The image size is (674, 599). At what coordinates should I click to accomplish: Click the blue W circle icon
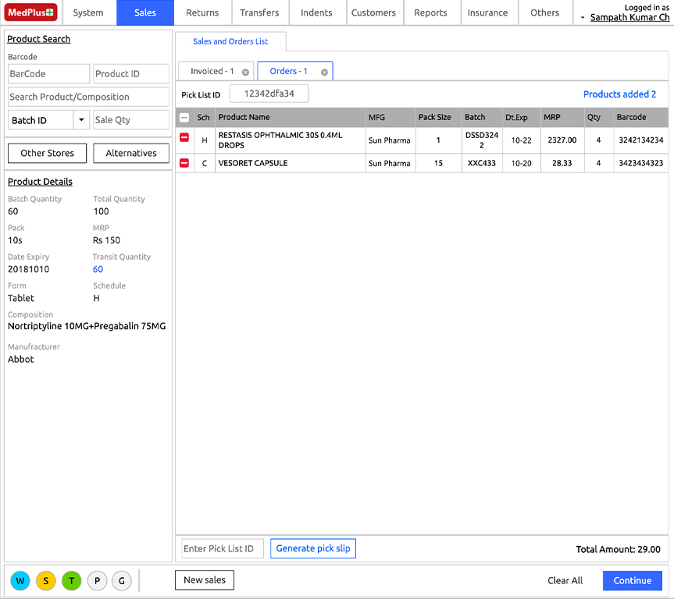pyautogui.click(x=20, y=581)
